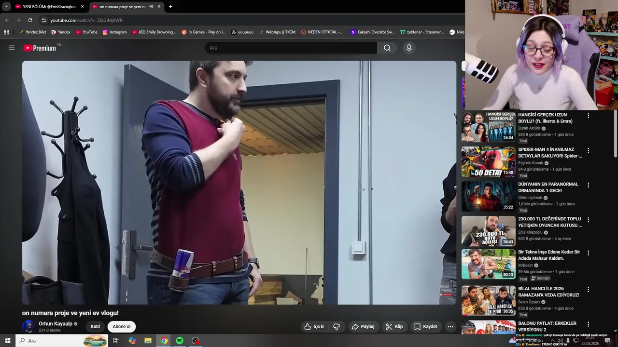618x347 pixels.
Task: Open Task View on taskbar
Action: [x=116, y=341]
